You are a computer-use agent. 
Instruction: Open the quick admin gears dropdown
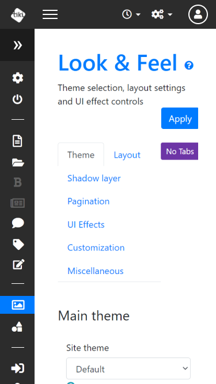pos(162,14)
